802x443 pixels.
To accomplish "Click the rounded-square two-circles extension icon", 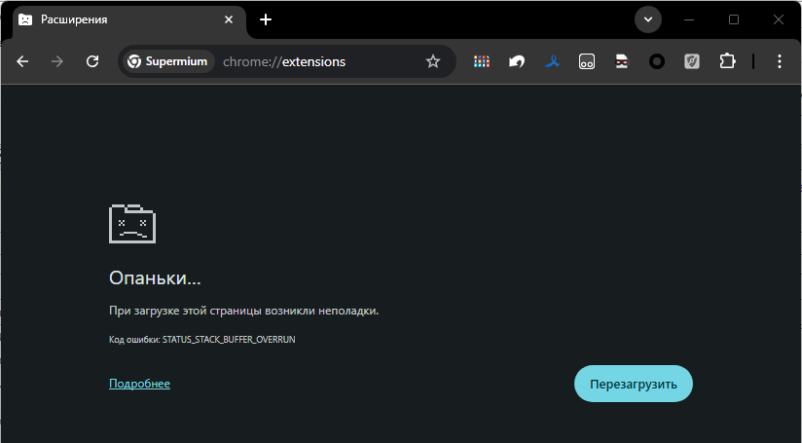I will pos(587,62).
